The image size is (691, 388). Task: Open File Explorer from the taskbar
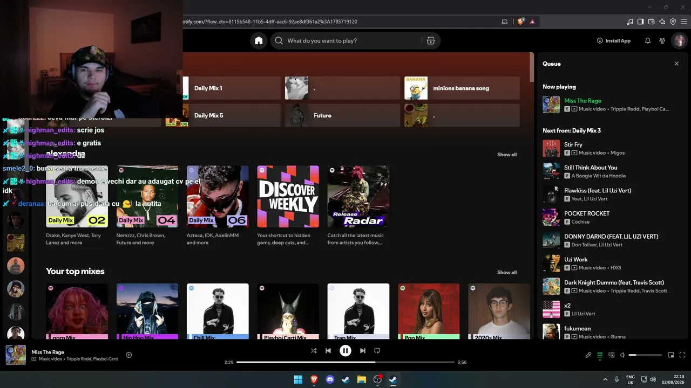pyautogui.click(x=362, y=379)
